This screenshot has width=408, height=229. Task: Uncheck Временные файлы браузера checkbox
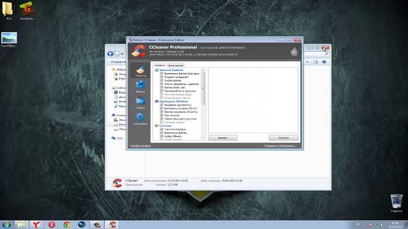coord(161,74)
